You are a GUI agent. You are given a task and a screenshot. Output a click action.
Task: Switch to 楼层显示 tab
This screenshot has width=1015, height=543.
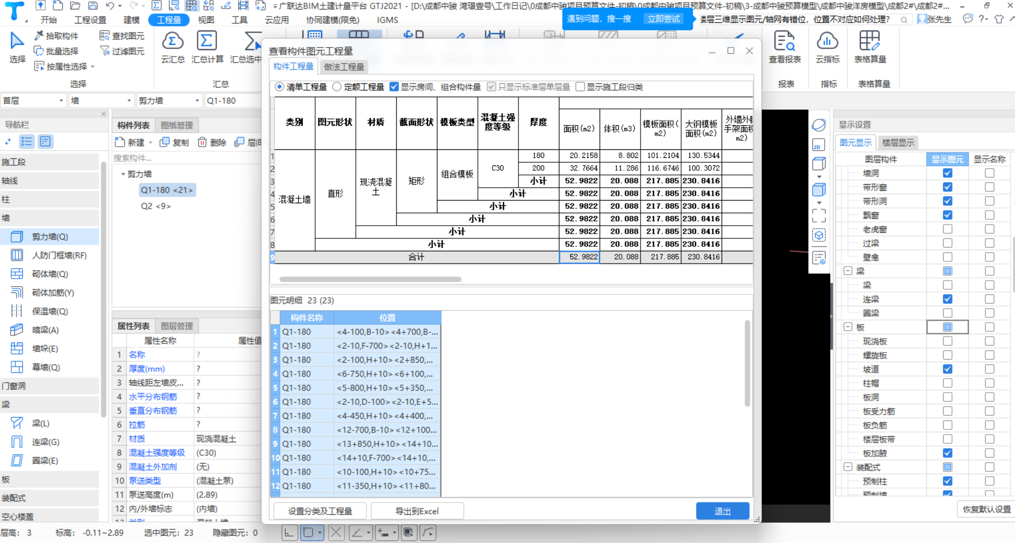coord(898,142)
